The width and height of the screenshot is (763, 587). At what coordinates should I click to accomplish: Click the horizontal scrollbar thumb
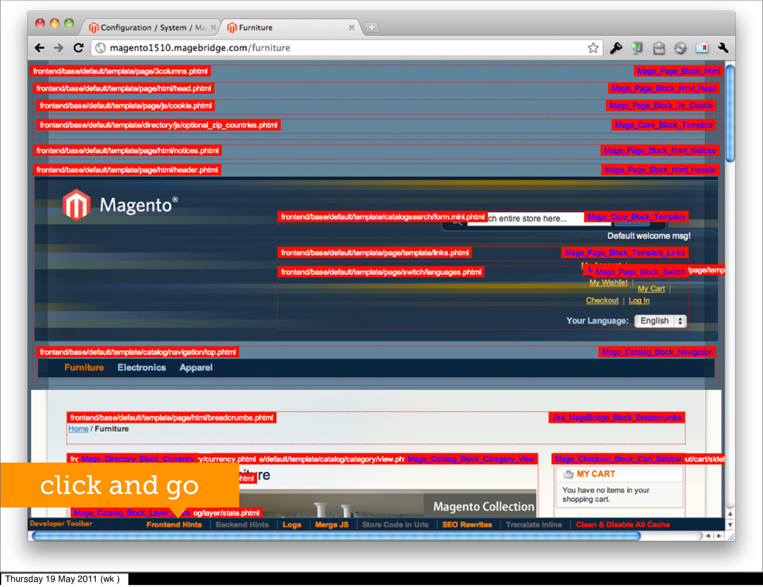[x=336, y=536]
